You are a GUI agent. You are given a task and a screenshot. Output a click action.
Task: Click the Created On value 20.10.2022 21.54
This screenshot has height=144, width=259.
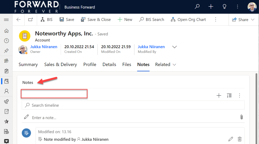(x=79, y=47)
